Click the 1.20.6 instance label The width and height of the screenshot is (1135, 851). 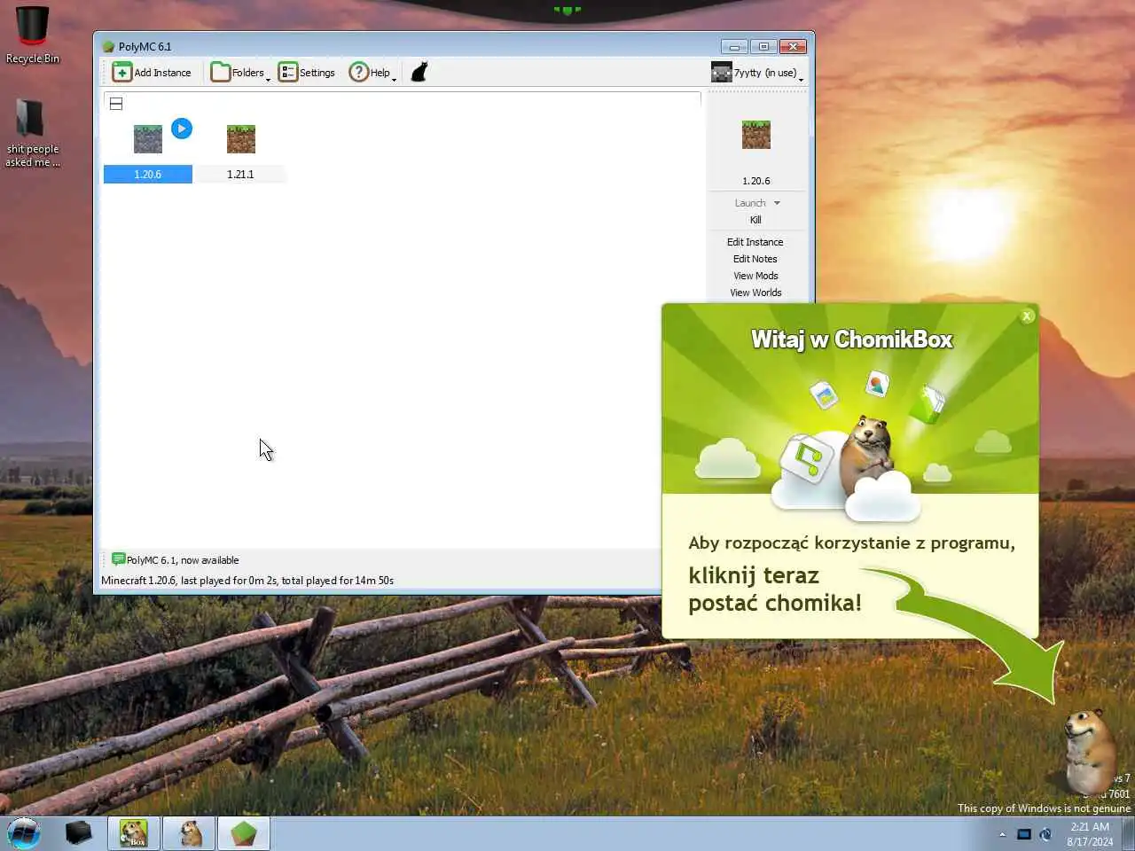click(x=148, y=175)
